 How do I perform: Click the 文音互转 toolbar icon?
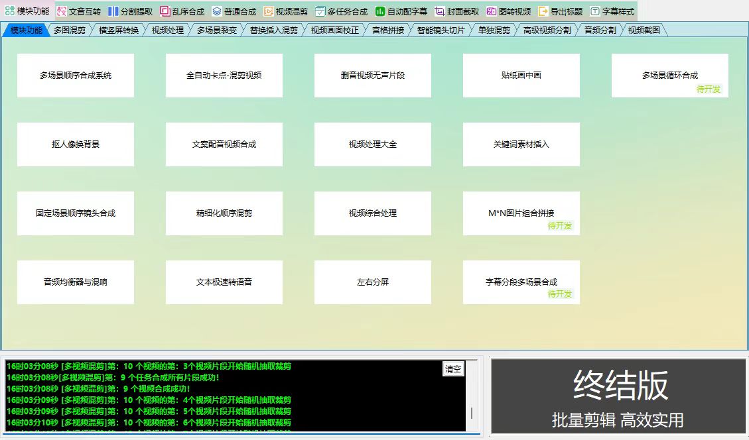point(62,11)
